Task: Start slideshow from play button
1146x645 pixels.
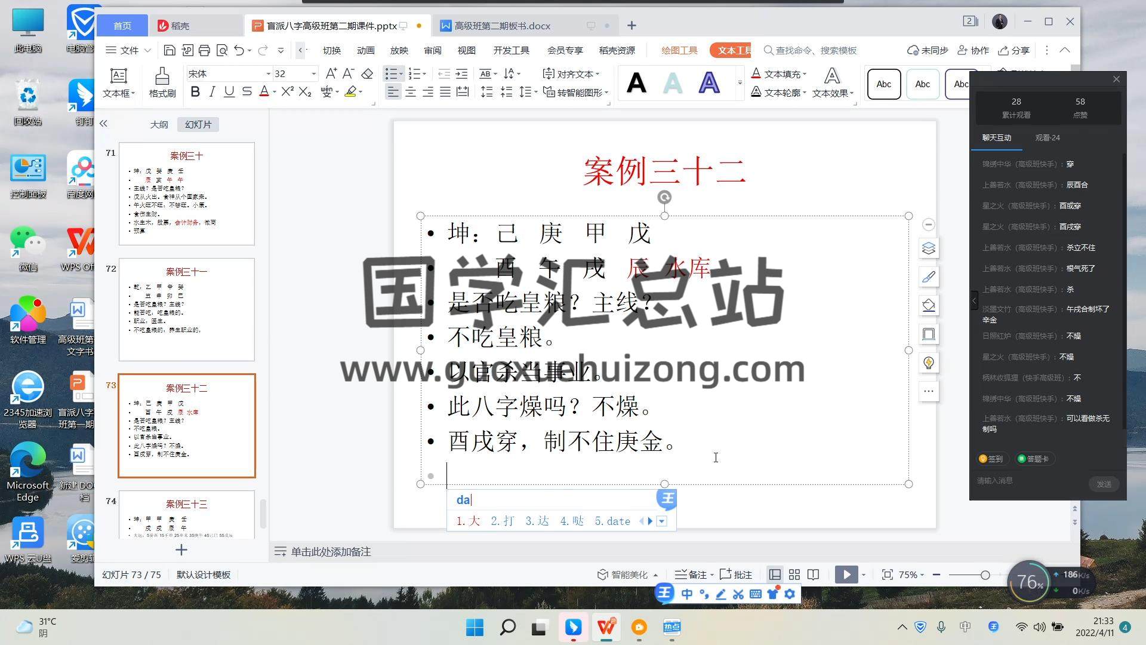Action: pyautogui.click(x=846, y=575)
